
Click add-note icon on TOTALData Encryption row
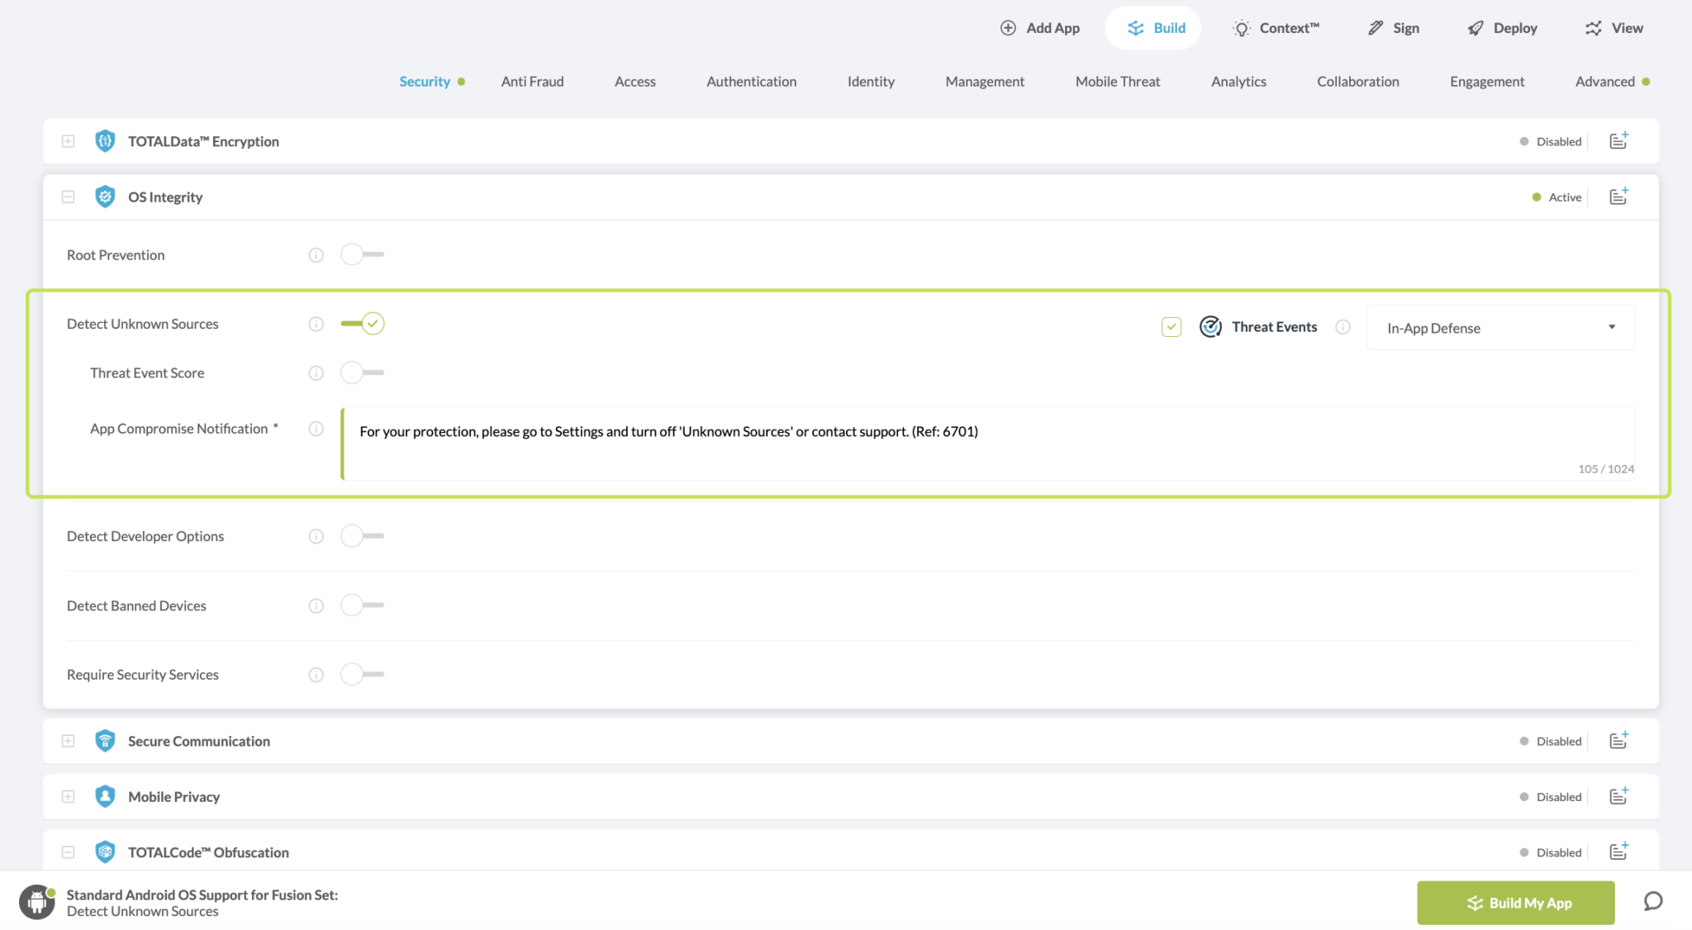point(1618,140)
